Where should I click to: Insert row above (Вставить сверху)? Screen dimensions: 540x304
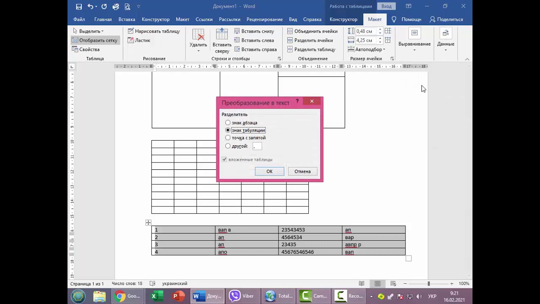(x=222, y=41)
